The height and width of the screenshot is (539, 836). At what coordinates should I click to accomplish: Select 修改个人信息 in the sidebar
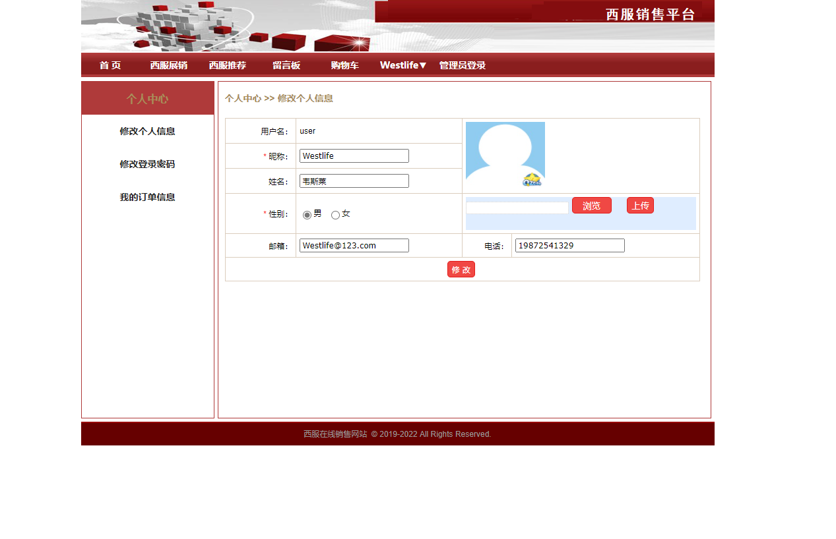click(147, 131)
